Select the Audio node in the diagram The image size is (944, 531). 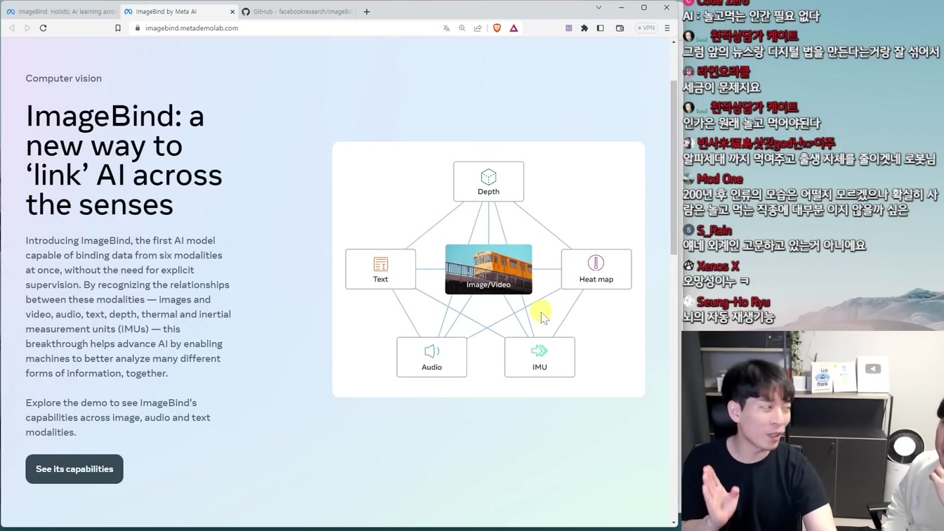[432, 357]
